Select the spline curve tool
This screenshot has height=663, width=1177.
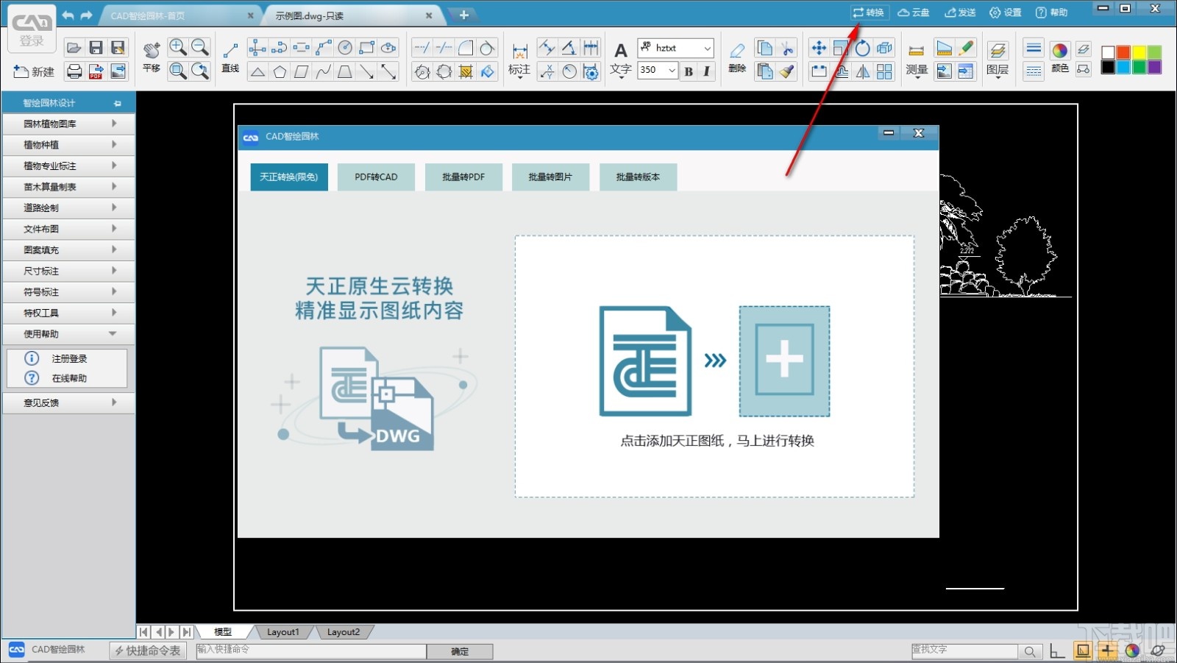[323, 71]
